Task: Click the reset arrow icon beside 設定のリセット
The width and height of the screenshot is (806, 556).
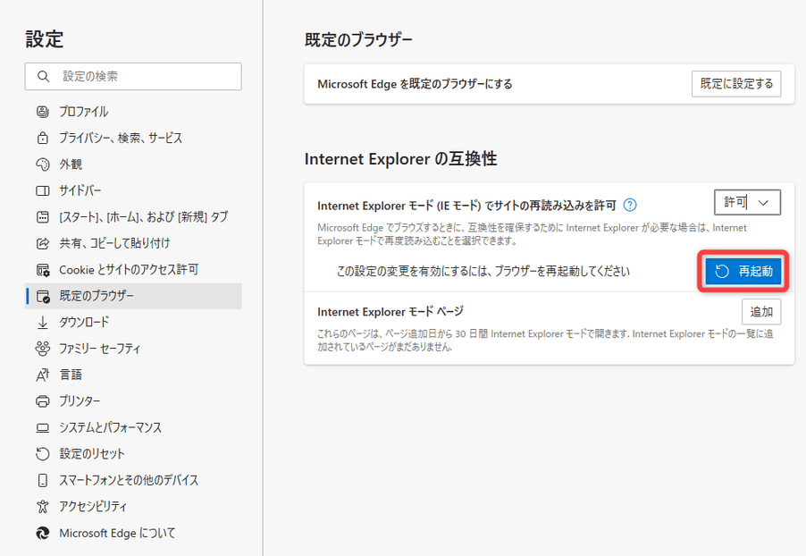Action: click(43, 453)
